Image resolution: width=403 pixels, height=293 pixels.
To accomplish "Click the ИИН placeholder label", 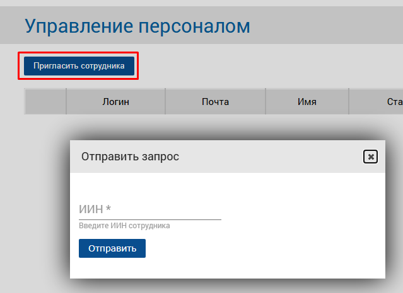I will coord(91,209).
